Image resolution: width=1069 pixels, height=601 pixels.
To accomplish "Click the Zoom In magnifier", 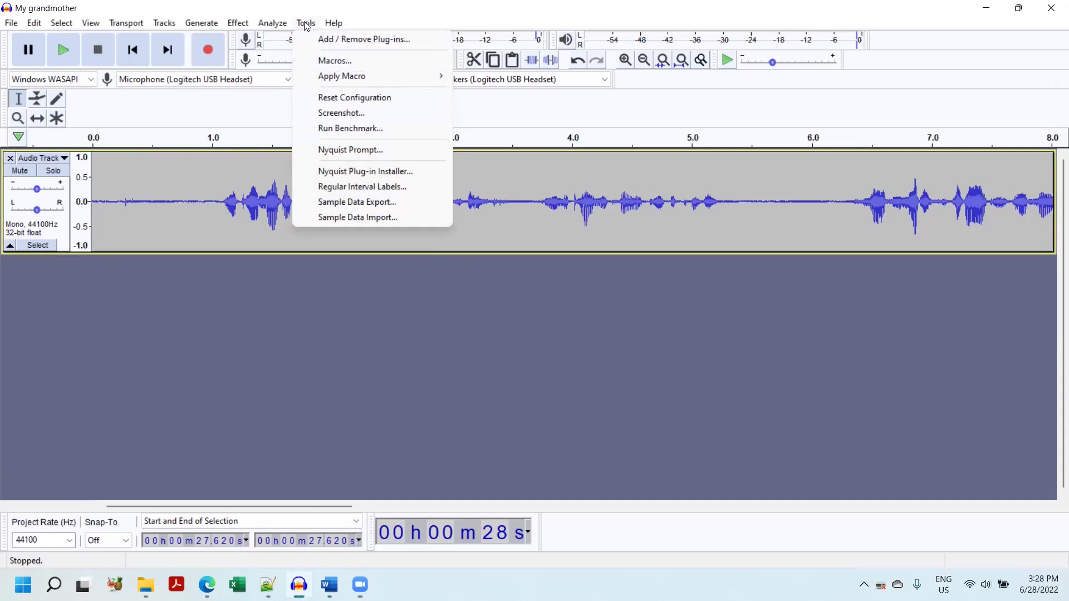I will coord(625,60).
